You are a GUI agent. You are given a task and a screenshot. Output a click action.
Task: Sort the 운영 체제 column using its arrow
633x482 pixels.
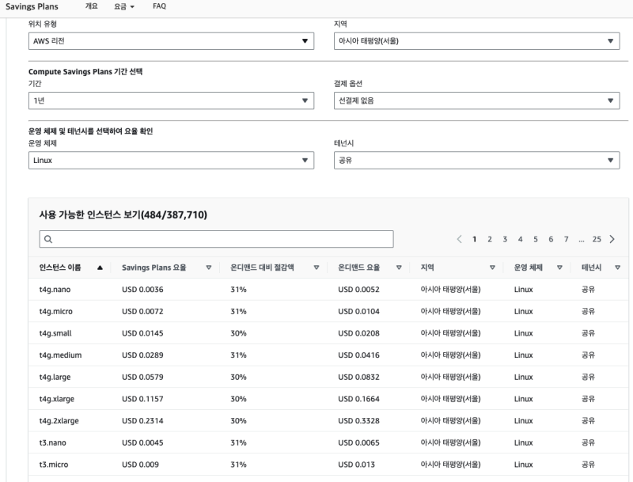559,268
